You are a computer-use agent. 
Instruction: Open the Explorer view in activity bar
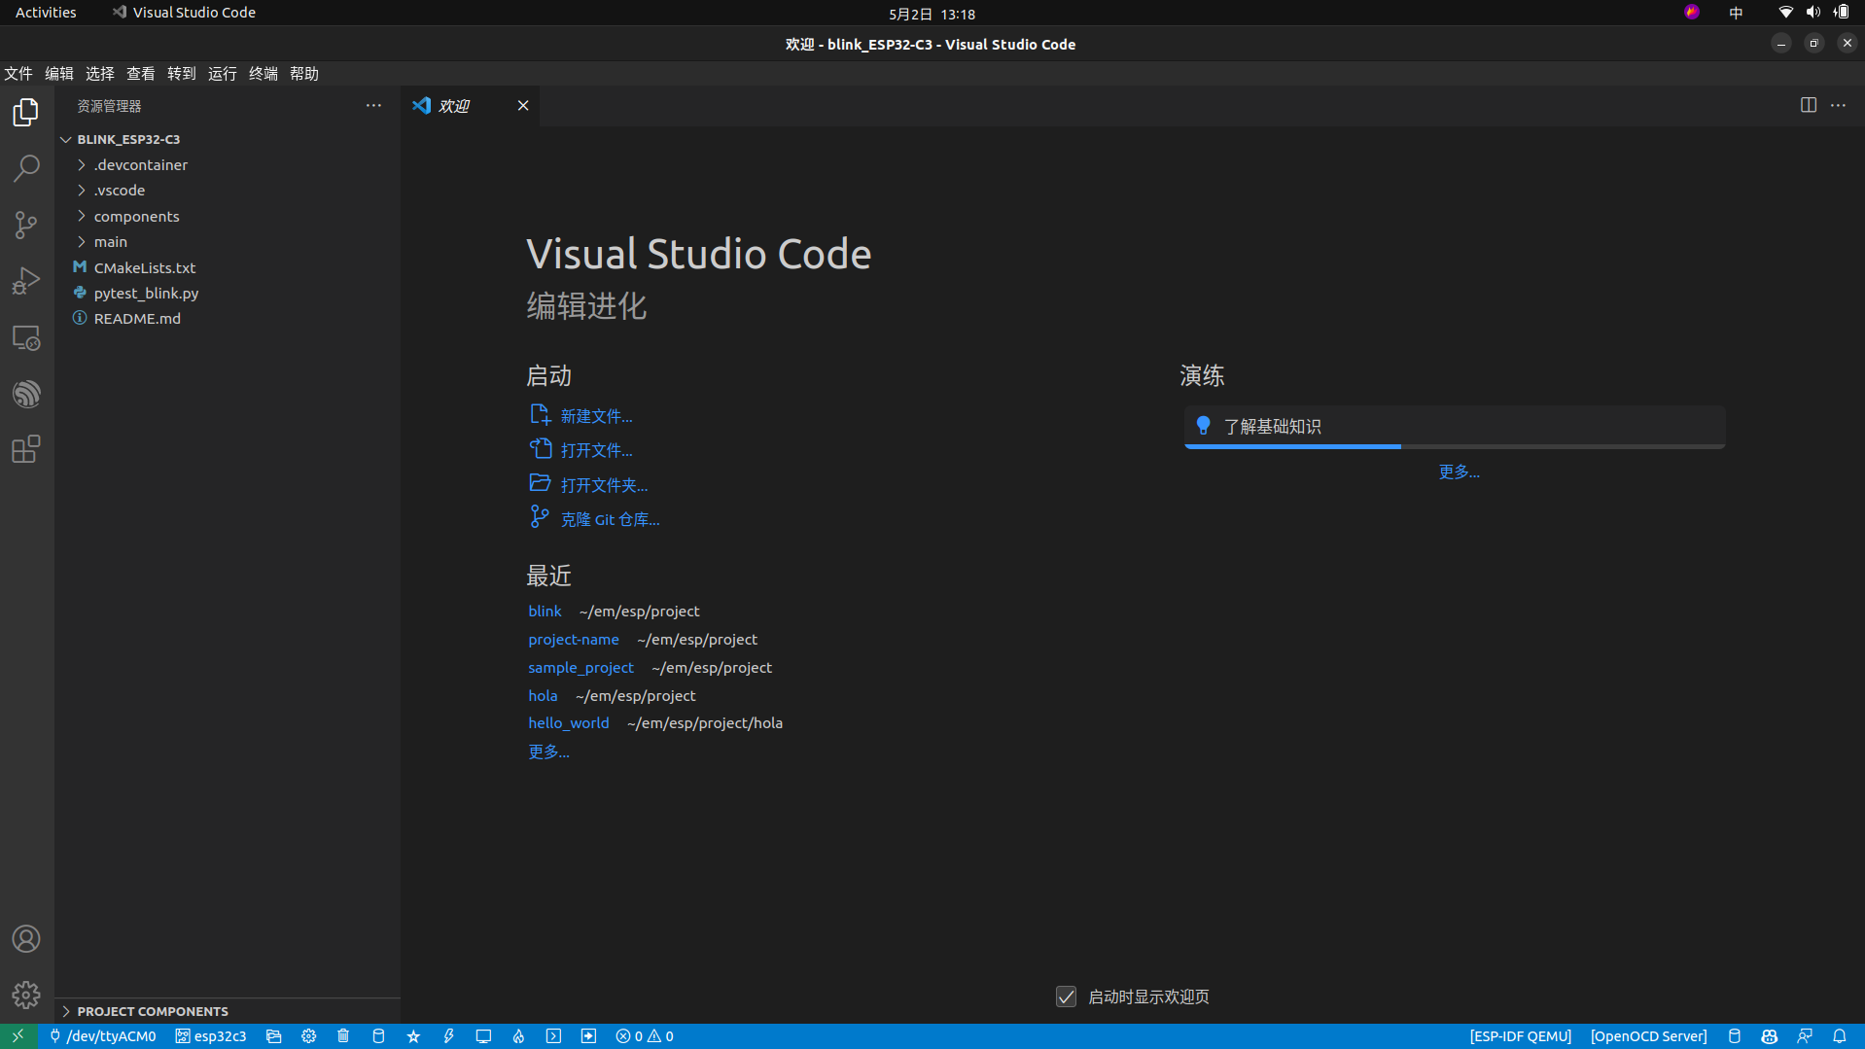click(x=26, y=113)
